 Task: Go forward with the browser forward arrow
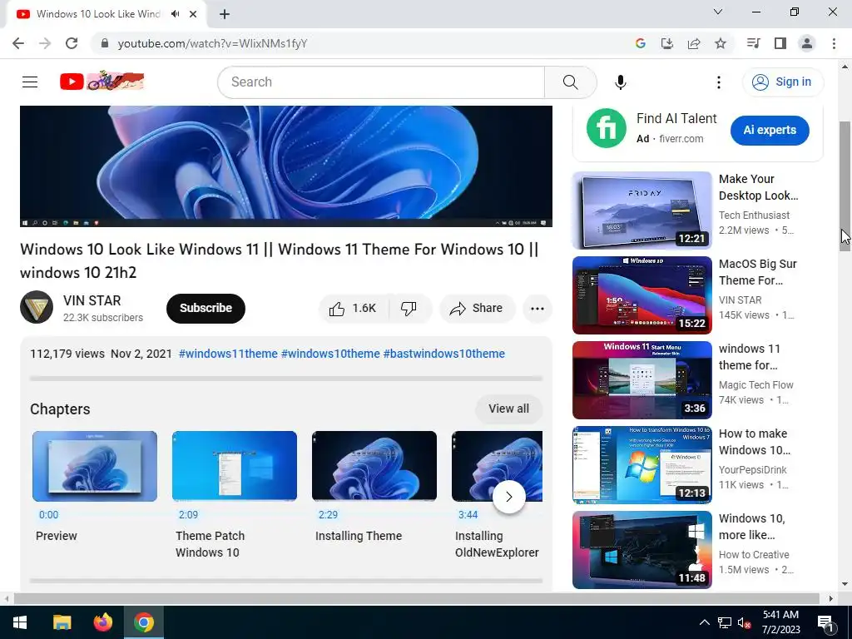[45, 43]
